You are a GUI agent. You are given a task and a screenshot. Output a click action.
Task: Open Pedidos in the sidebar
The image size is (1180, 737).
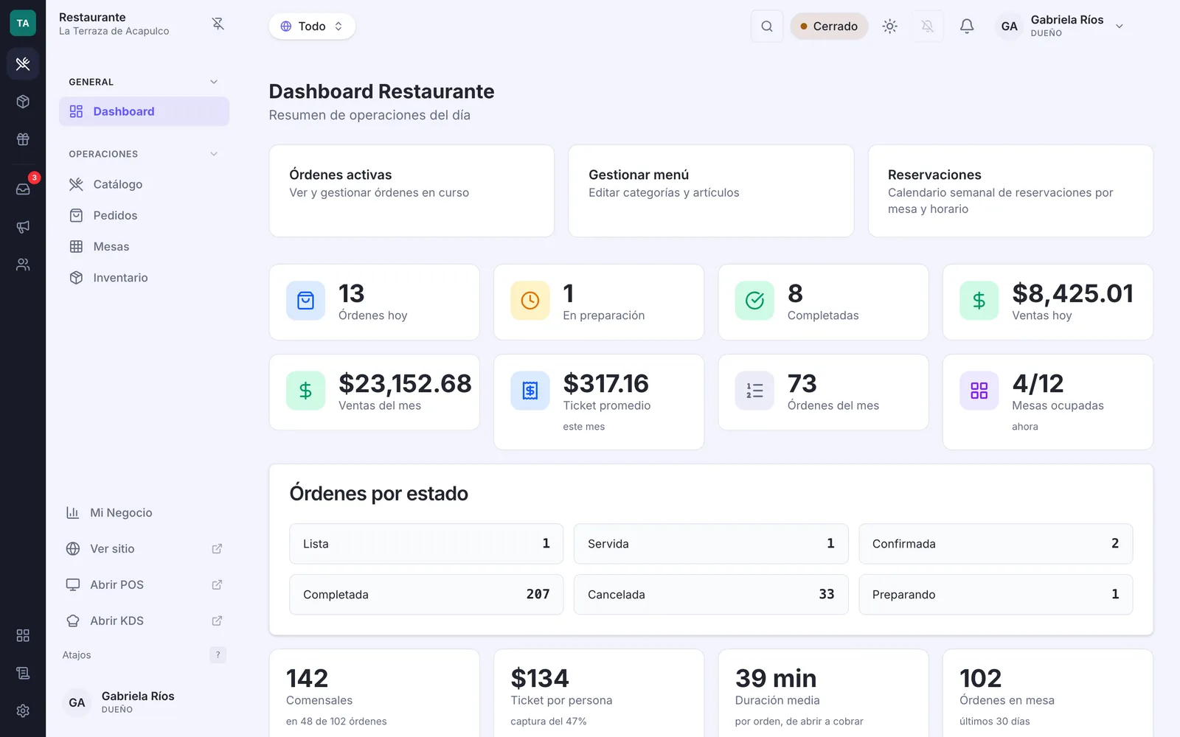144,215
